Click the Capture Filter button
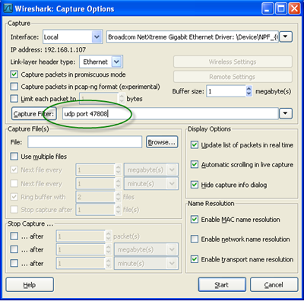Viewport: 304px width, 301px height. click(x=33, y=114)
